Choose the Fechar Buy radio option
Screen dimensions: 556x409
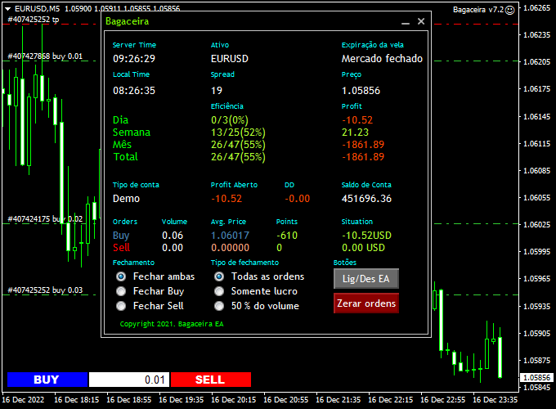121,291
